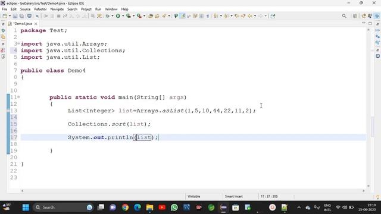Click the toolbar Search magnifier icon
Screen dimensions: 381x214
(344, 16)
